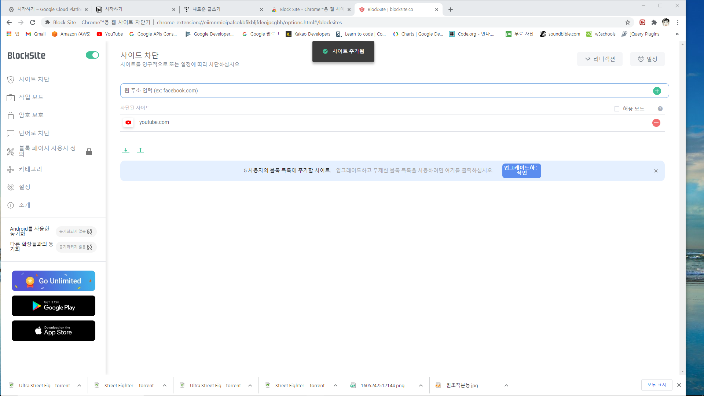704x396 pixels.
Task: Bookmark page with star icon
Action: point(628,22)
